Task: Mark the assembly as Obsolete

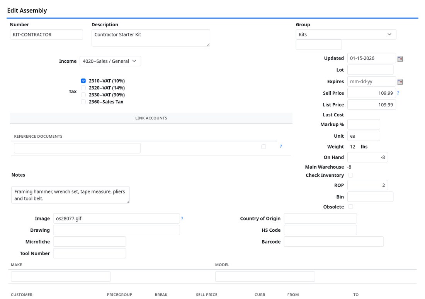Action: (350, 207)
